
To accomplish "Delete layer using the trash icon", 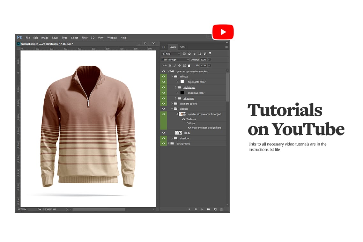I will pyautogui.click(x=221, y=209).
